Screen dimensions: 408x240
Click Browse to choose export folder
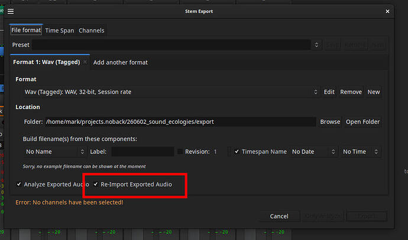(330, 122)
